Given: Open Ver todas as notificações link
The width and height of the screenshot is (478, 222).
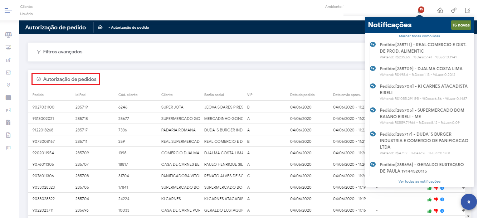Looking at the screenshot, I should tap(419, 182).
